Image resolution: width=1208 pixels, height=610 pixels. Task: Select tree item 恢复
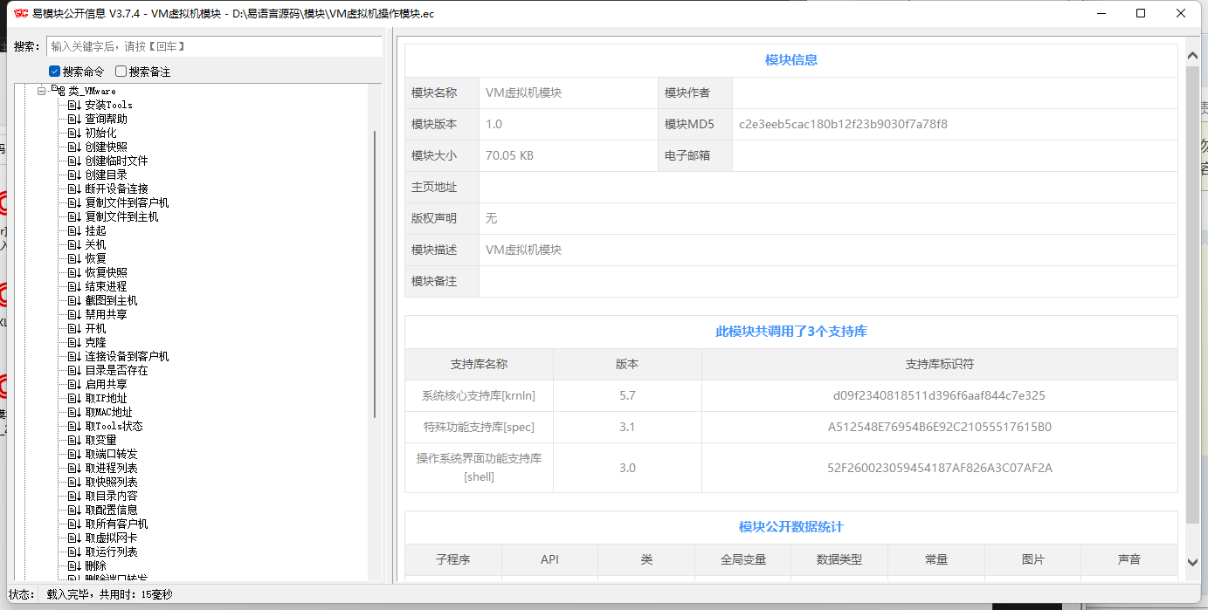(95, 258)
